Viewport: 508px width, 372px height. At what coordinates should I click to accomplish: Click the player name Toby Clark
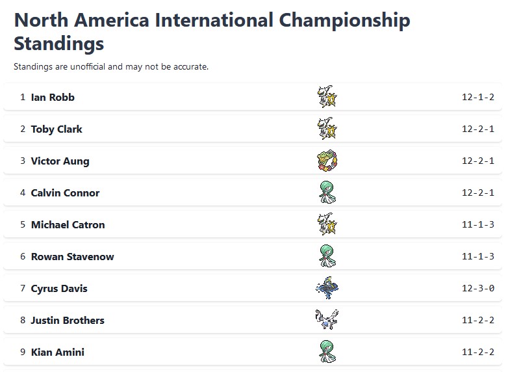point(57,129)
